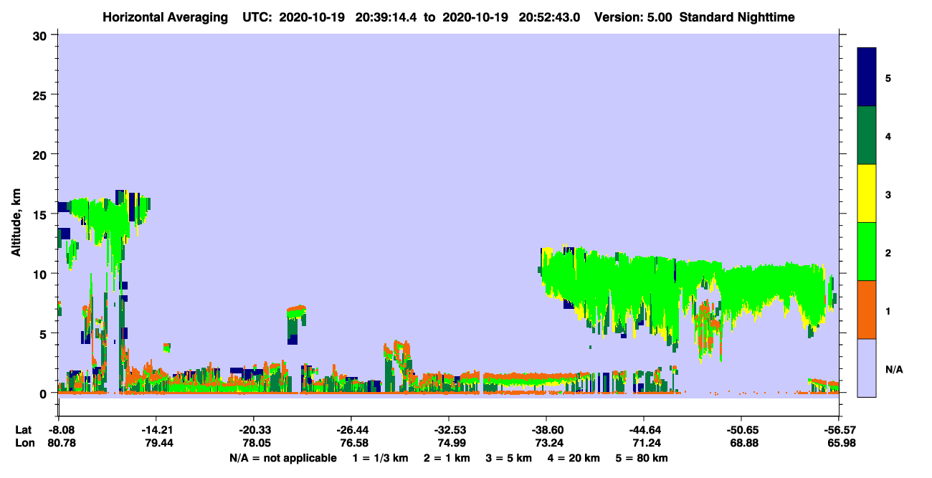Click latitude value -20.33
This screenshot has height=478, width=932.
pyautogui.click(x=253, y=430)
